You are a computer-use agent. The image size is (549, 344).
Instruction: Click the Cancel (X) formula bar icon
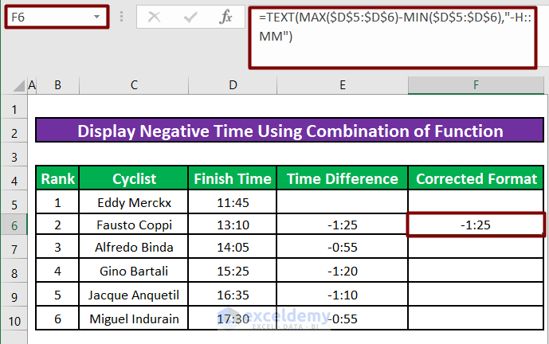155,16
